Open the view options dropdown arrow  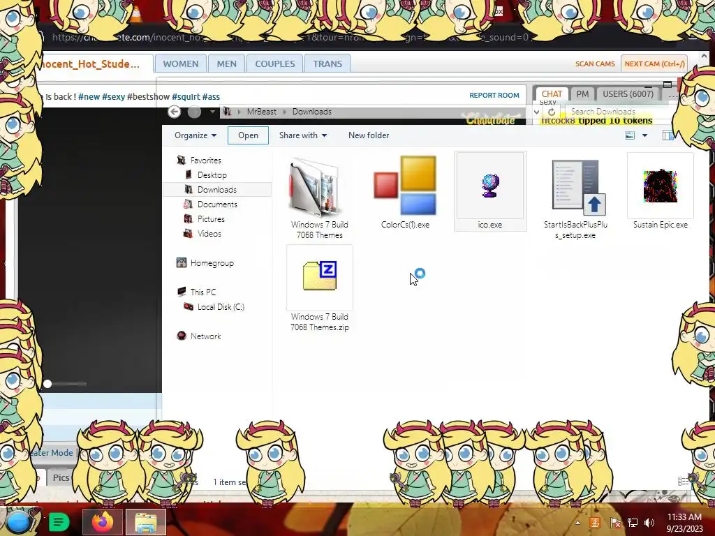[x=644, y=135]
